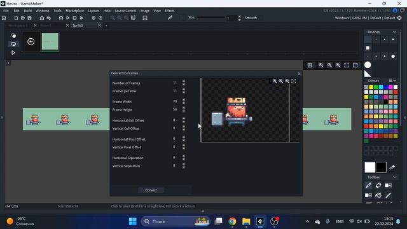Switch to the Sprite5 tab
This screenshot has height=229, width=407.
pos(78,25)
